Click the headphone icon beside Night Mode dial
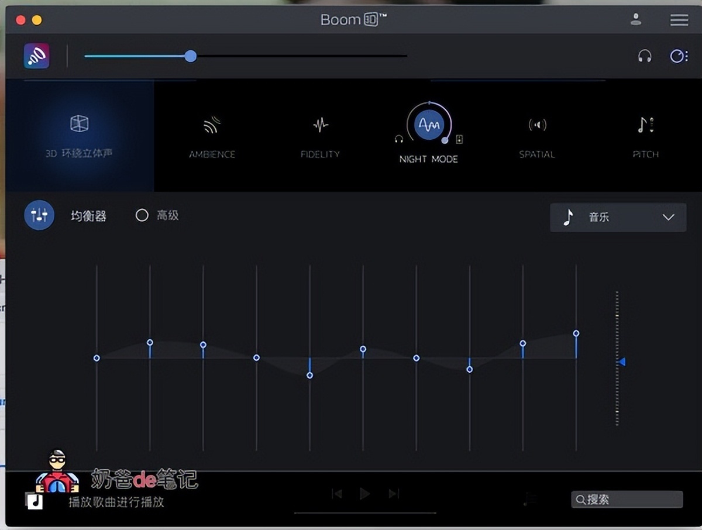 pyautogui.click(x=399, y=139)
